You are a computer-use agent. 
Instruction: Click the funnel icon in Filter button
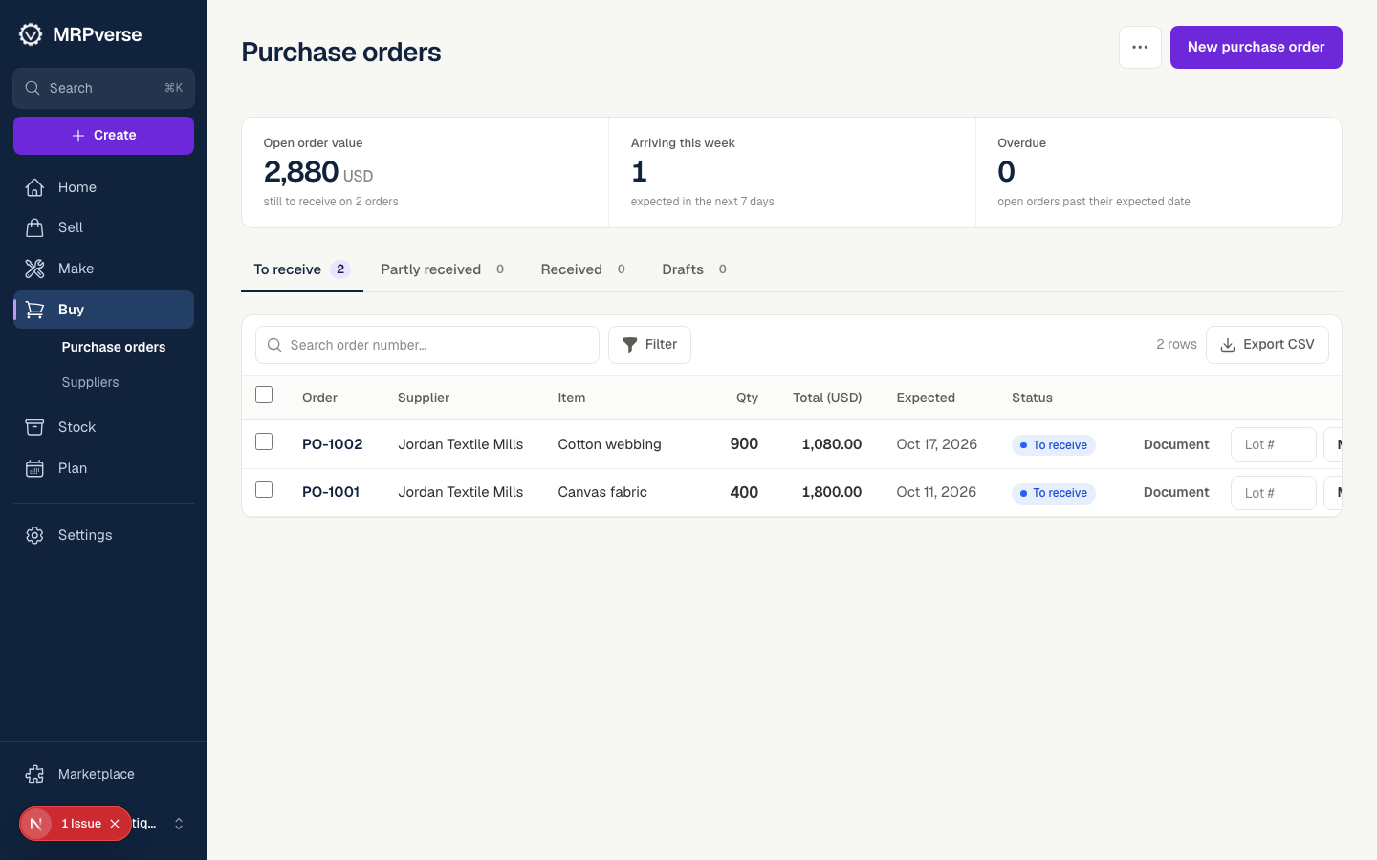coord(630,345)
